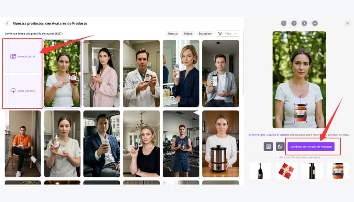Choose avatar of woman in pink robe
The width and height of the screenshot is (354, 202).
pos(102,73)
